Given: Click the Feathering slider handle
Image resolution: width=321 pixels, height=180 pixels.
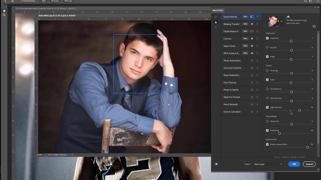Looking at the screenshot, I should [279, 133].
